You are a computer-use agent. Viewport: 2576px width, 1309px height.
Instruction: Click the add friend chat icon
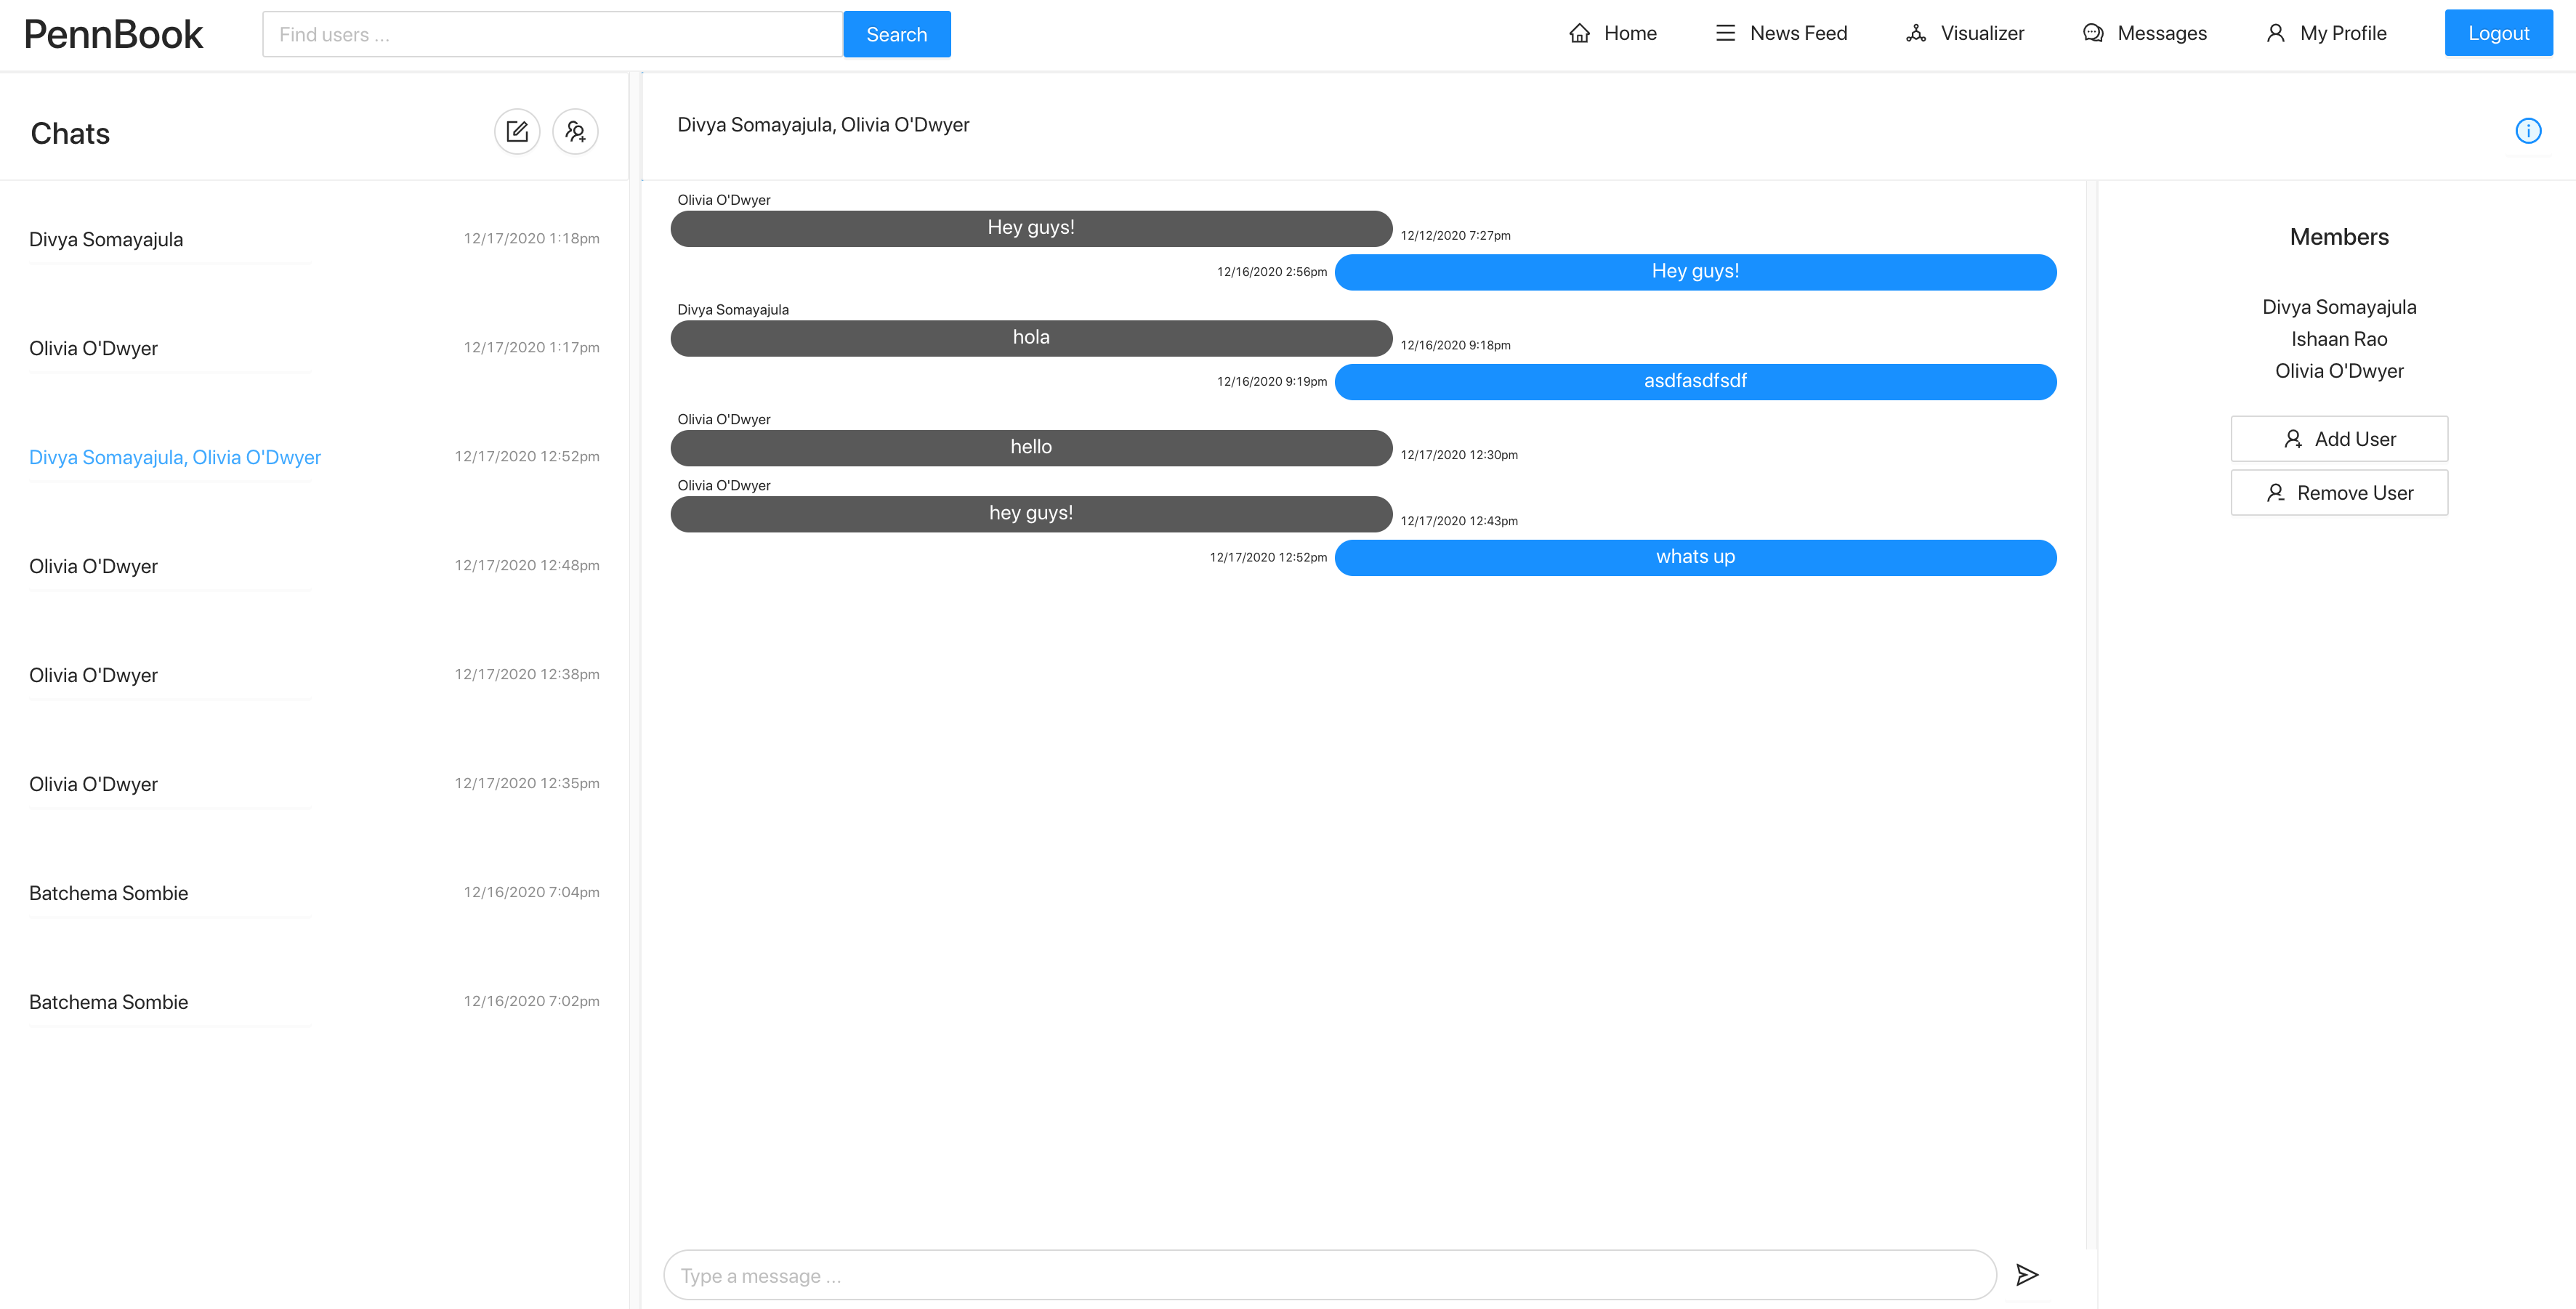click(x=575, y=132)
